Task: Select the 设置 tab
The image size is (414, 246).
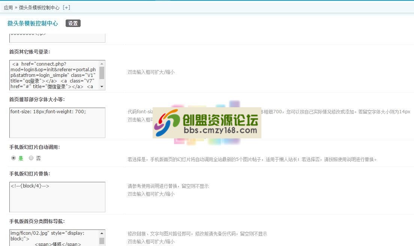Action: pyautogui.click(x=73, y=23)
